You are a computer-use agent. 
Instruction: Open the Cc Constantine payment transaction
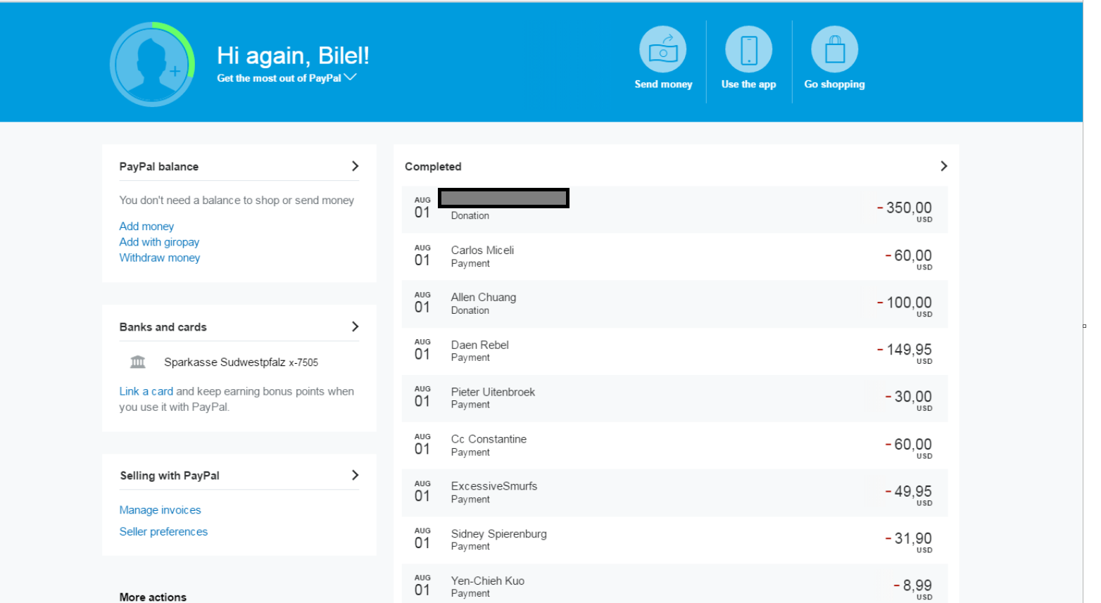click(x=674, y=445)
